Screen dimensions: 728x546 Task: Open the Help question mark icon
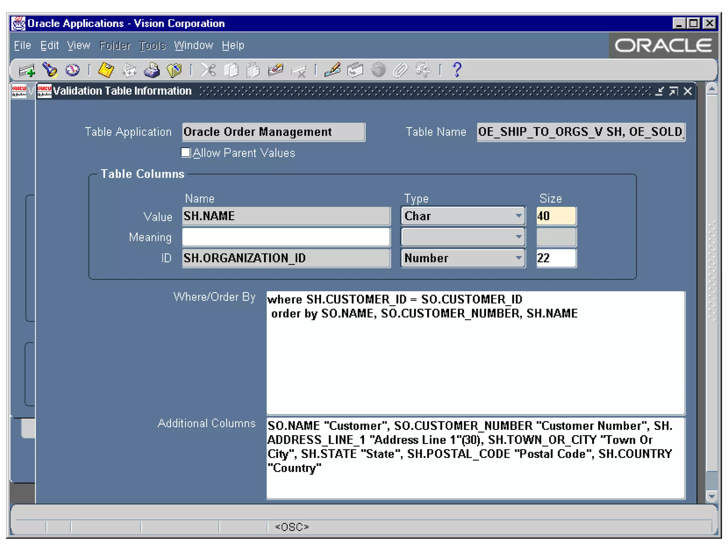(457, 70)
